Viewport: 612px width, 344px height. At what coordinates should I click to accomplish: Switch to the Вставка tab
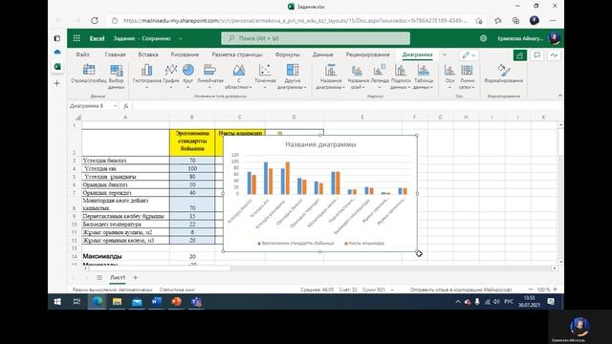(148, 54)
